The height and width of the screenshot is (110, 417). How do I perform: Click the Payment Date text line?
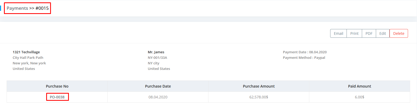pyautogui.click(x=305, y=52)
